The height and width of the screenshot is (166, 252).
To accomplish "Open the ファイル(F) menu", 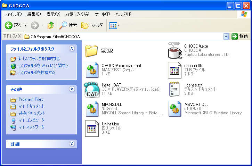I will tap(13, 14).
